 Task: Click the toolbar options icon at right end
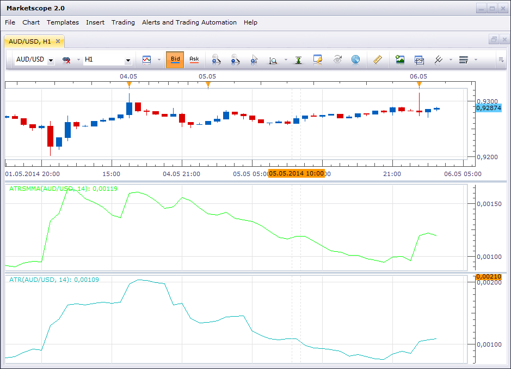[501, 60]
